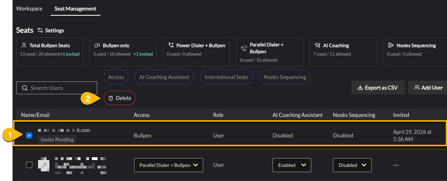447x181 pixels.
Task: Check the second user row checkbox
Action: pyautogui.click(x=29, y=165)
